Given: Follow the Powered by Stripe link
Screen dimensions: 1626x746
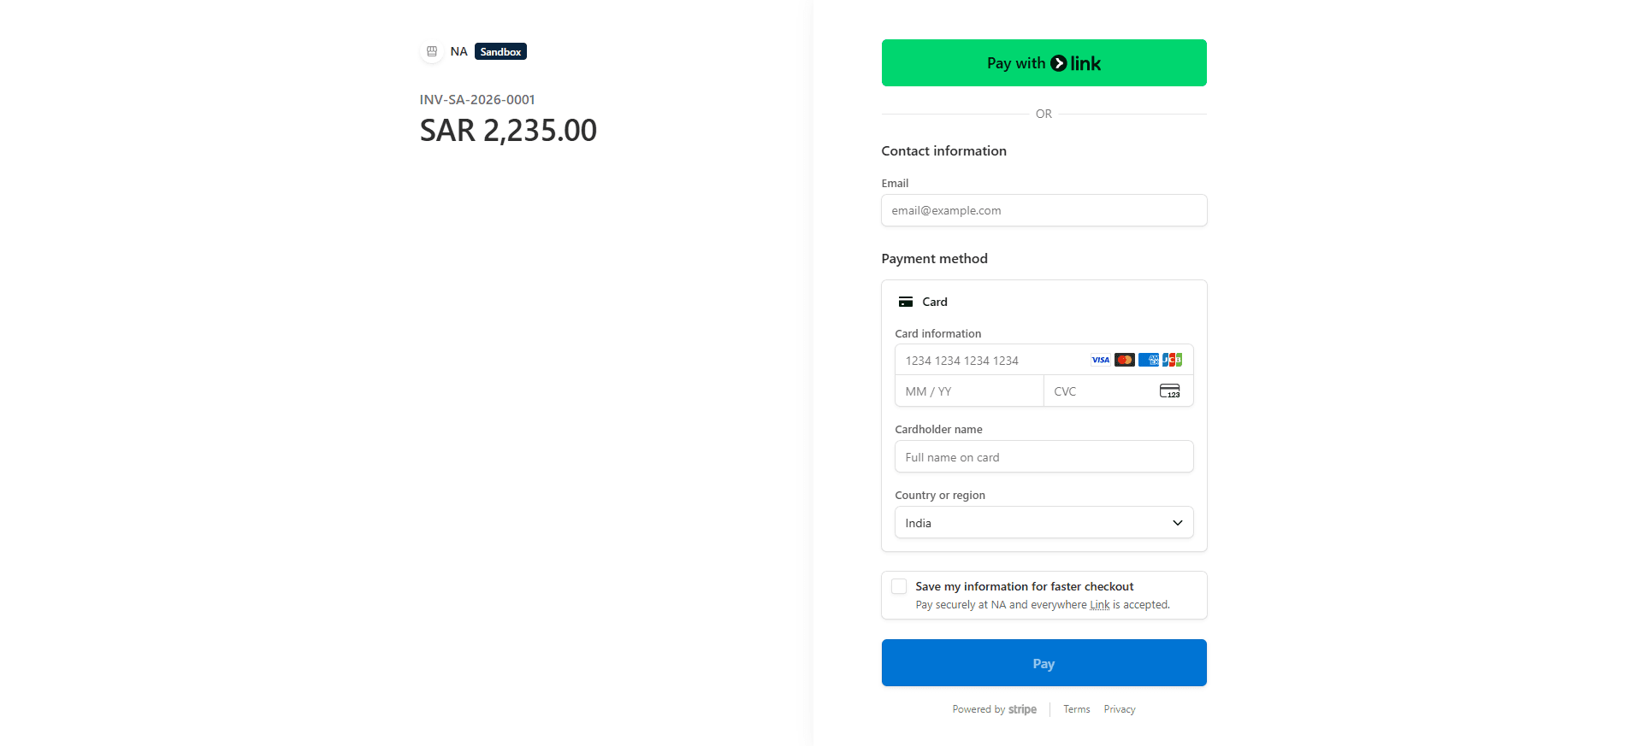Looking at the screenshot, I should [995, 709].
